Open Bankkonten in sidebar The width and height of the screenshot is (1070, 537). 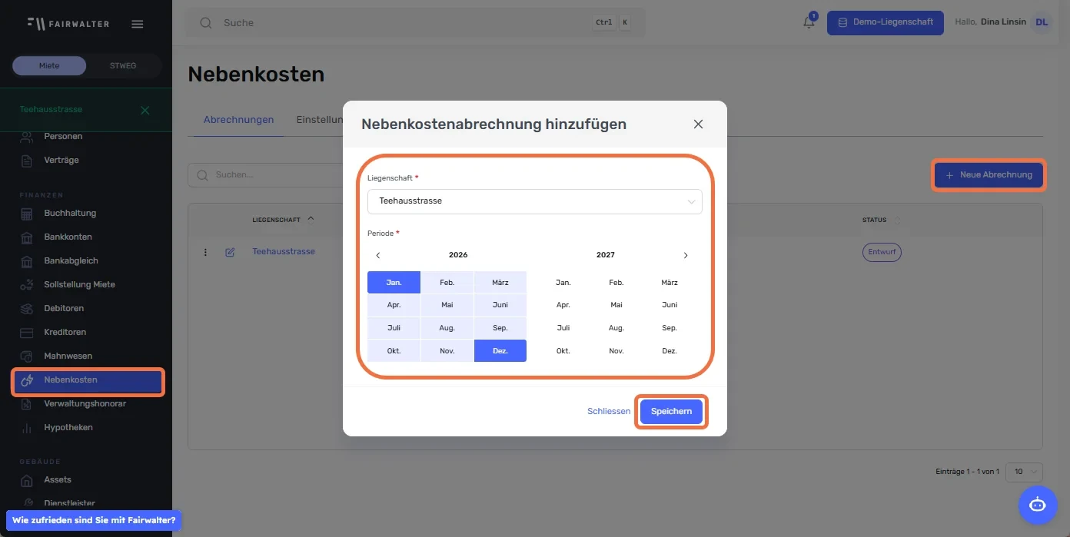(68, 237)
